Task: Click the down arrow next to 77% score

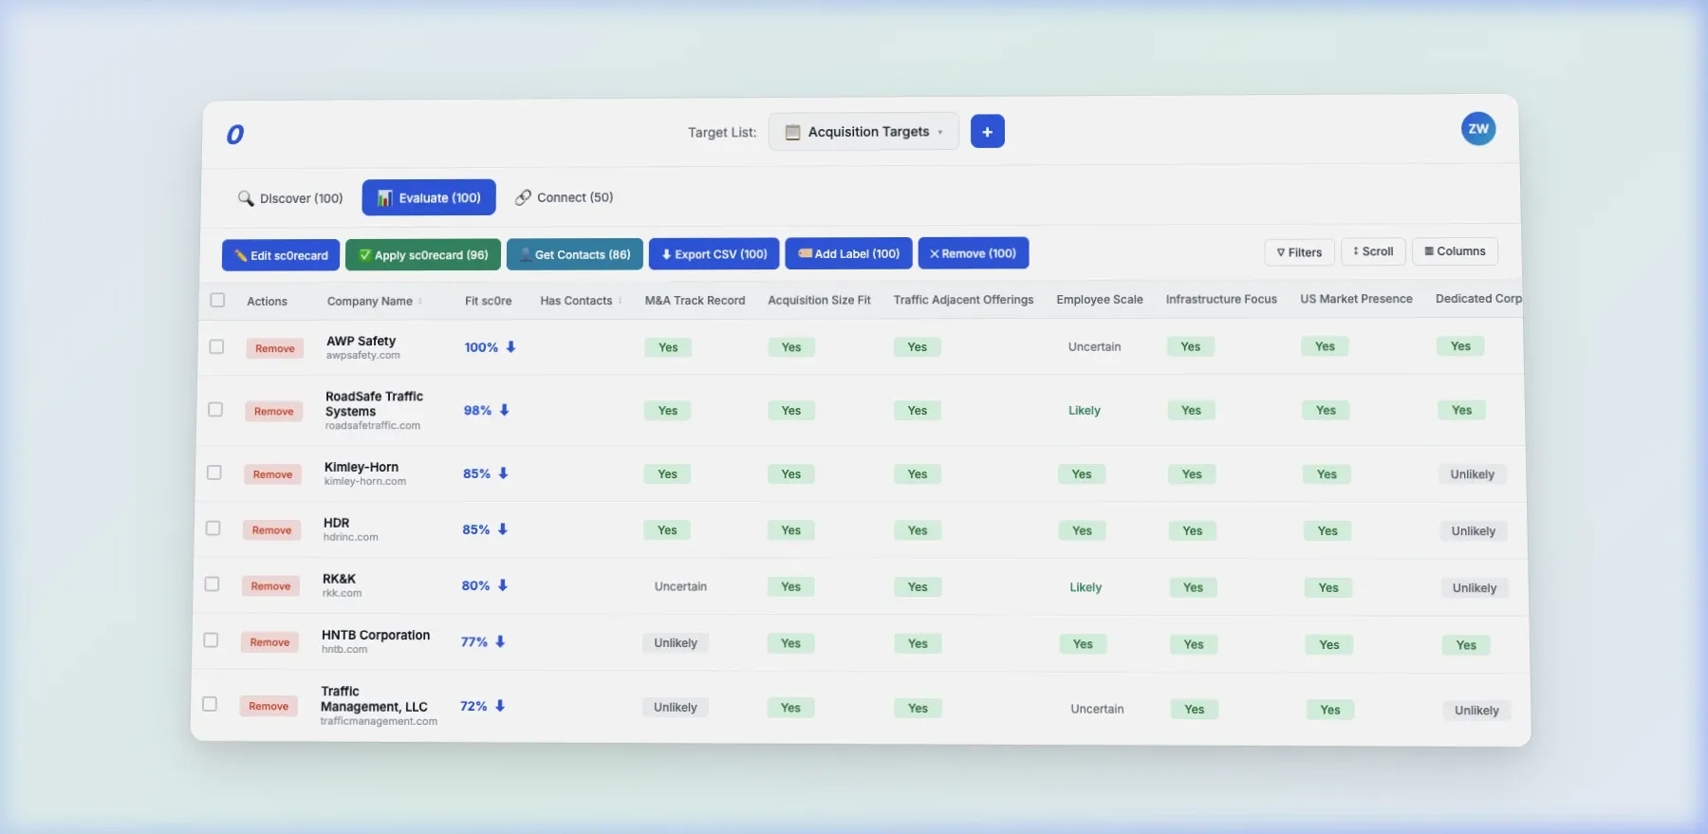Action: (500, 642)
